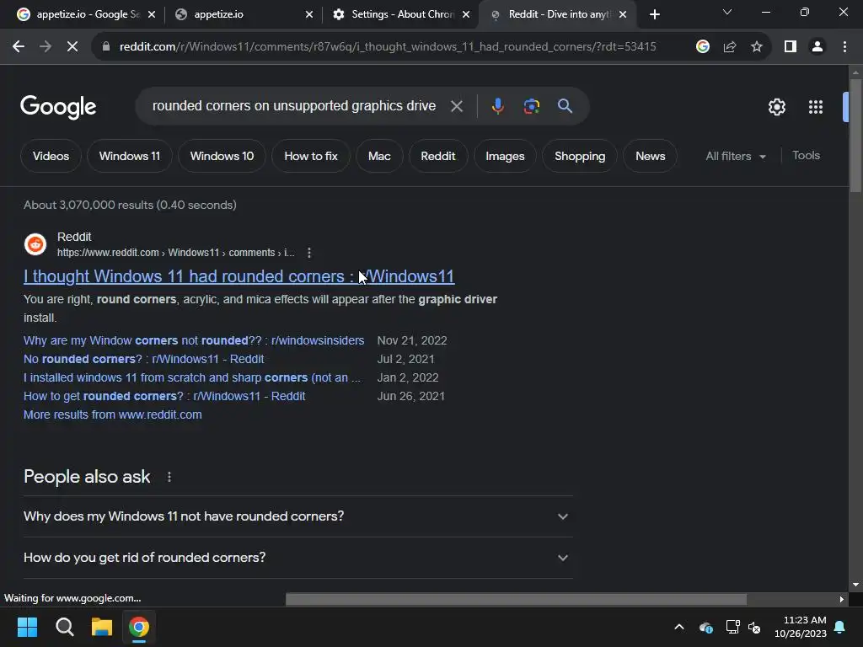Click the forward navigation arrow

tap(46, 47)
